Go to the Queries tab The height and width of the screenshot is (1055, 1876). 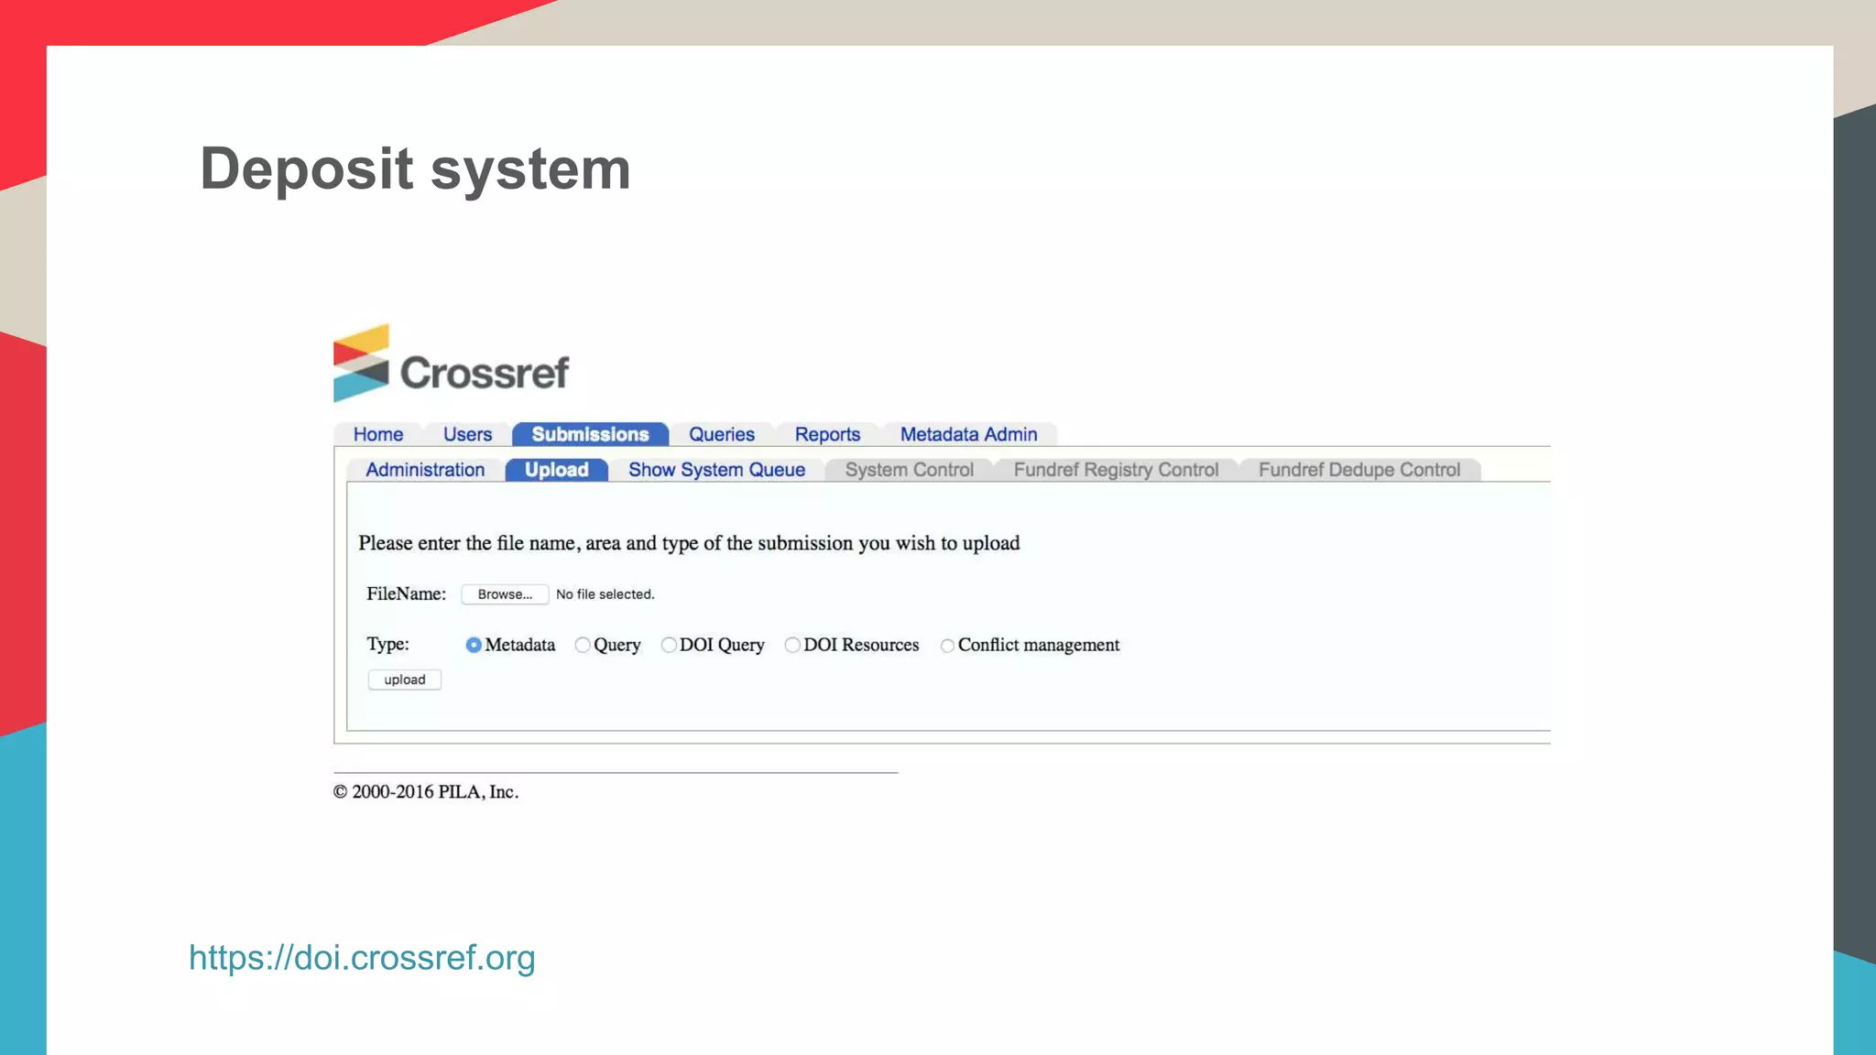pos(721,434)
